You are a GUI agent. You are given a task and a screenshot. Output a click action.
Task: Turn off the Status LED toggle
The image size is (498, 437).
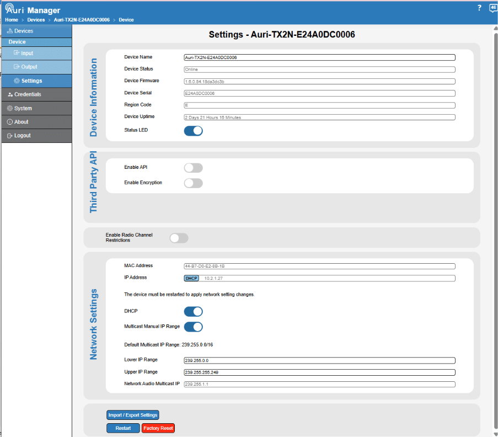click(193, 131)
